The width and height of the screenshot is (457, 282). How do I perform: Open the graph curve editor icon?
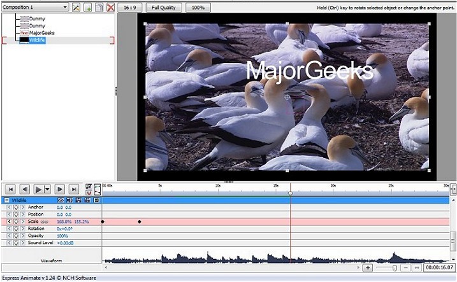[97, 189]
